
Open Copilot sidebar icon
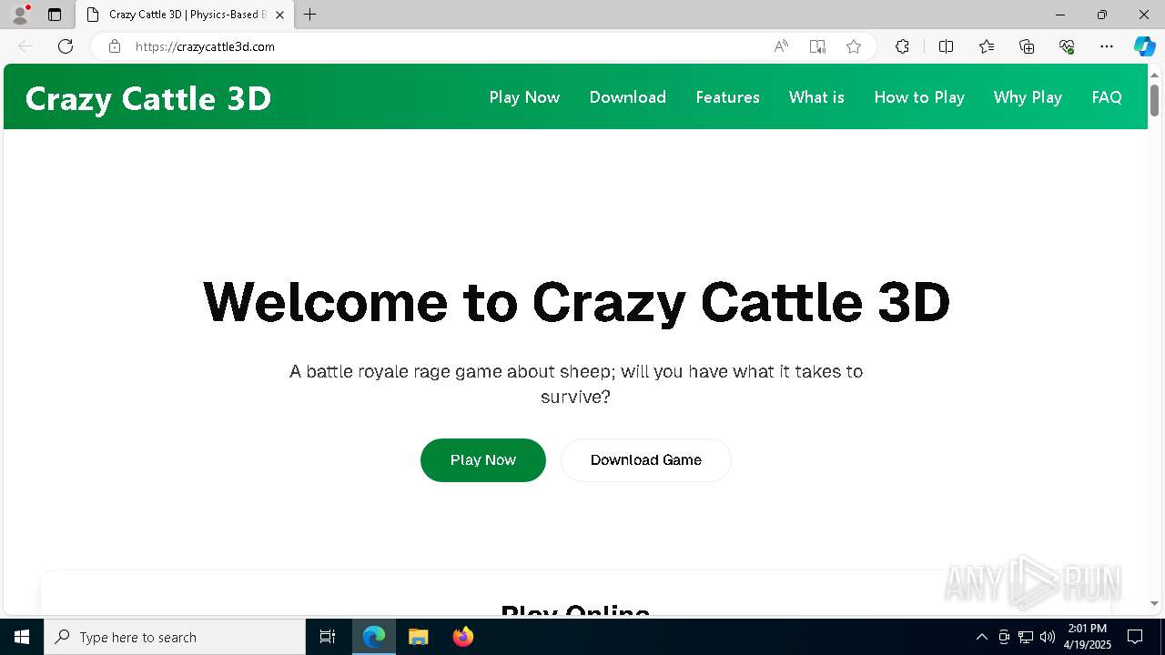tap(1144, 46)
